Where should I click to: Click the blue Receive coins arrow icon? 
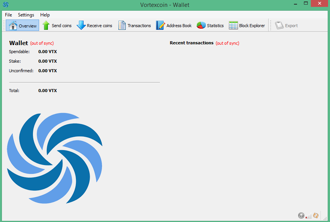tap(81, 26)
